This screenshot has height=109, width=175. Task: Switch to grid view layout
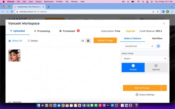[x=88, y=41]
